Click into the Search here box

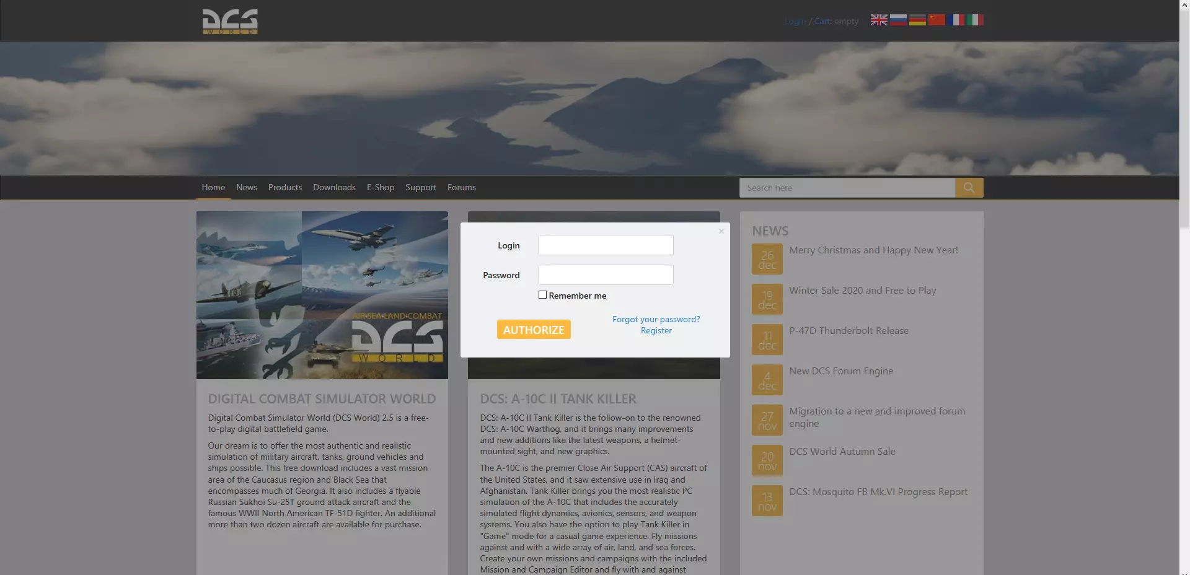(x=847, y=188)
